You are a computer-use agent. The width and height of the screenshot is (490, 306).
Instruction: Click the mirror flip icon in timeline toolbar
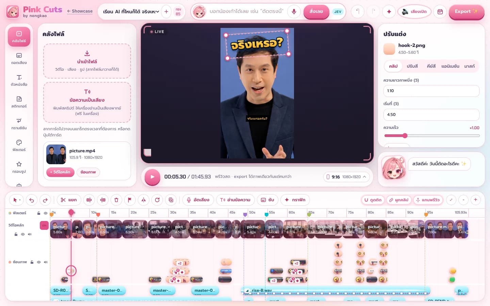144,200
